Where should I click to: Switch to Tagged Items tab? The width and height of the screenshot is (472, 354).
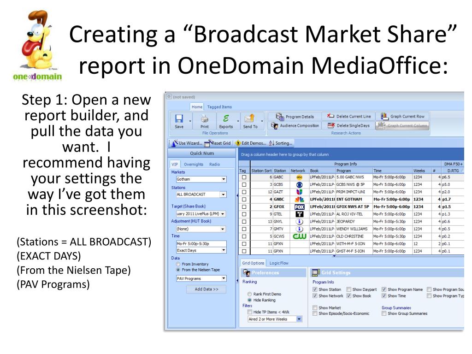[219, 107]
